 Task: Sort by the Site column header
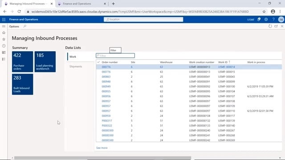coord(133,62)
